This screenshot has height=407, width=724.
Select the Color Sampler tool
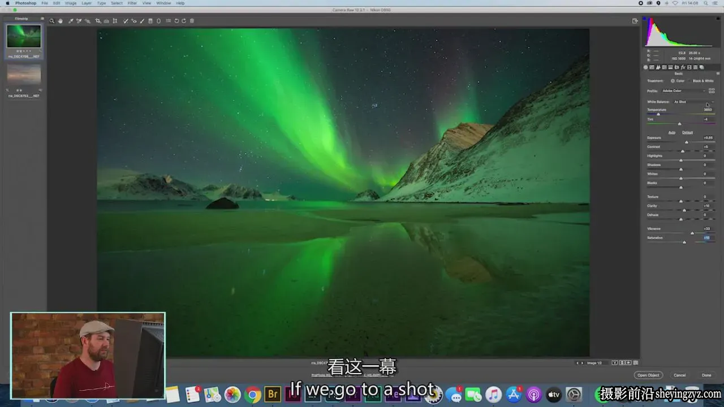[x=79, y=21]
